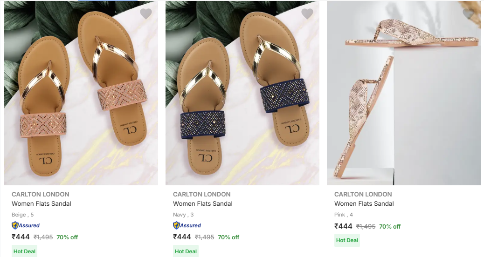Click Hot Deal tag on Navy sandal

click(186, 251)
